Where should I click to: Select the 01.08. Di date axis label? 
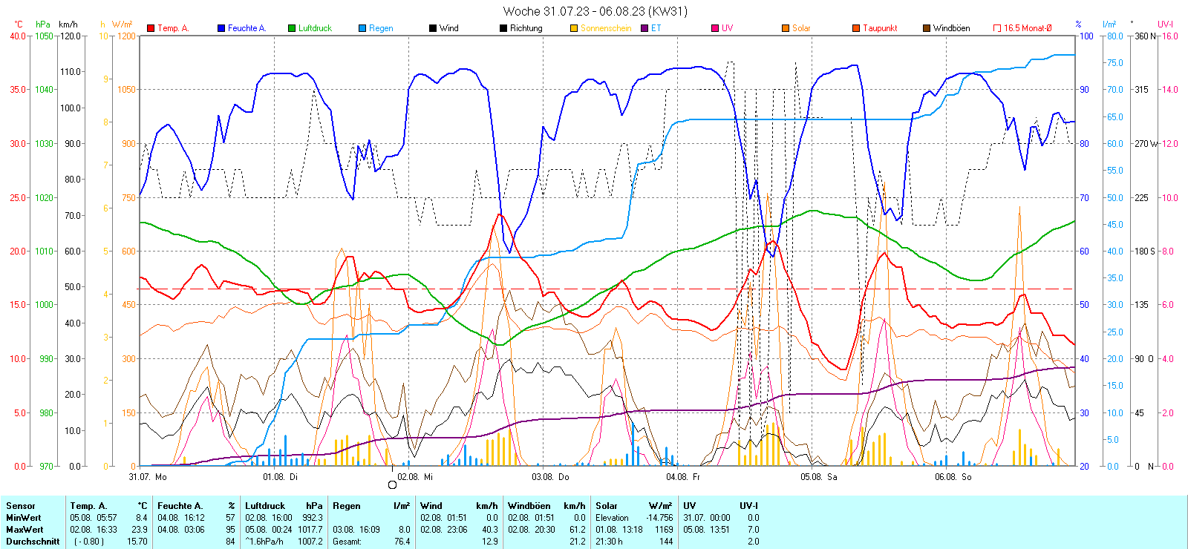pyautogui.click(x=280, y=477)
